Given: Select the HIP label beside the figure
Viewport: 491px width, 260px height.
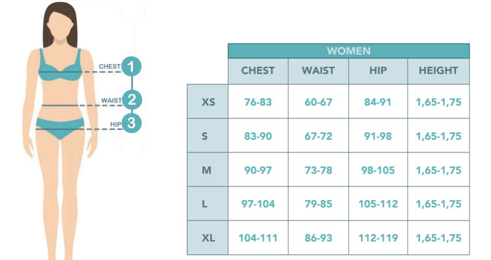Looking at the screenshot, I should [x=115, y=124].
